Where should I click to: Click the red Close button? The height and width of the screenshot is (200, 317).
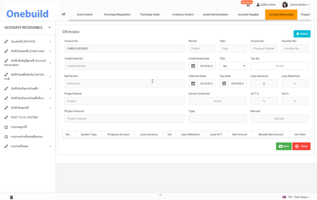click(301, 146)
